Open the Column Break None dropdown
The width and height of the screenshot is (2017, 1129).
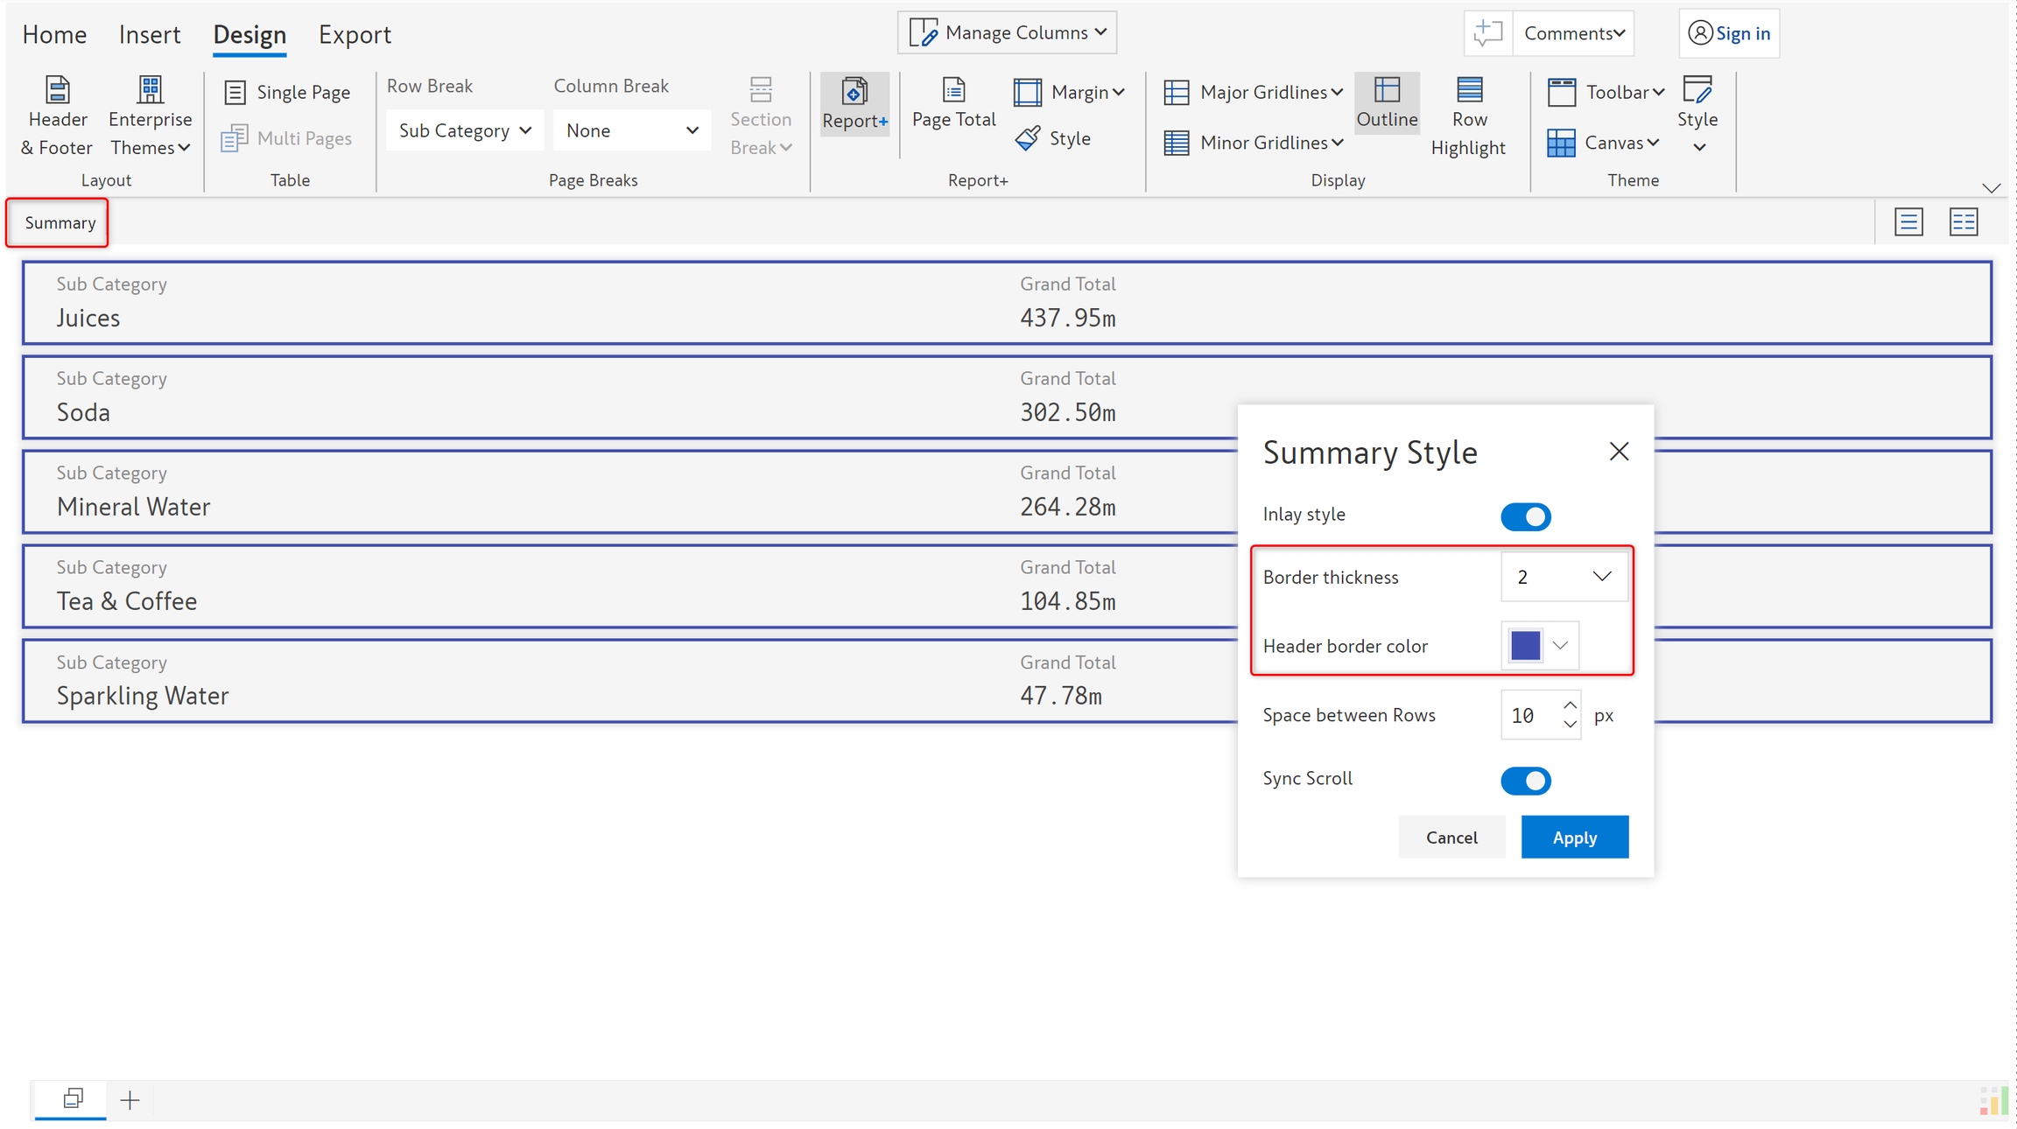631,130
